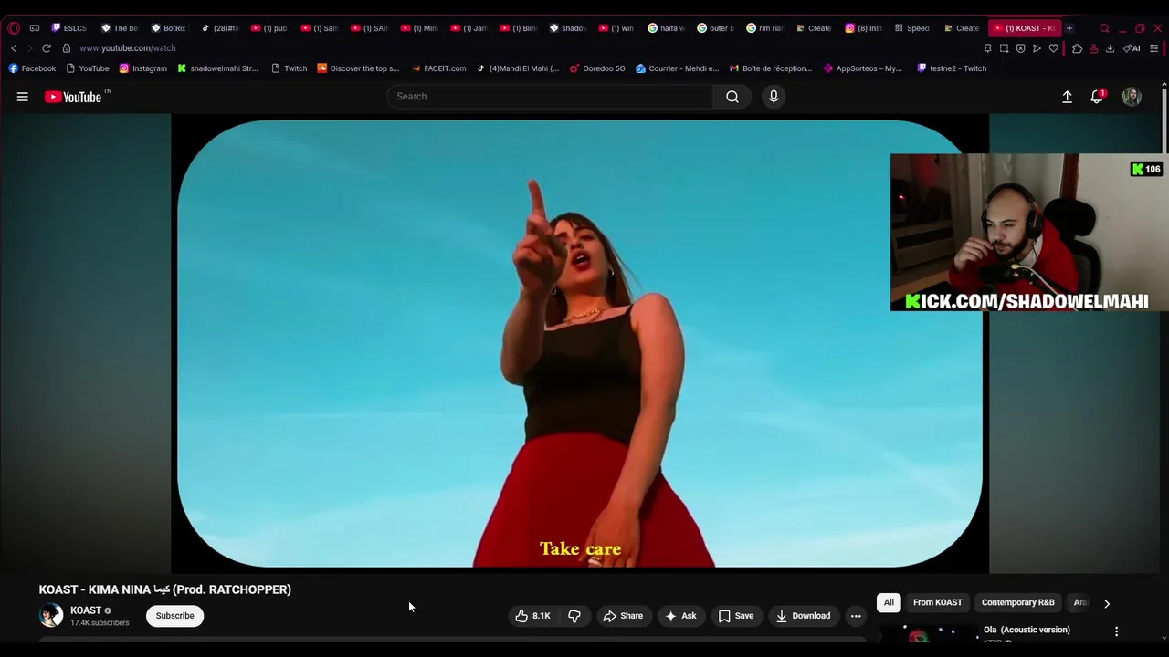Open the ad blocker shield icon
The height and width of the screenshot is (657, 1169).
(1020, 48)
